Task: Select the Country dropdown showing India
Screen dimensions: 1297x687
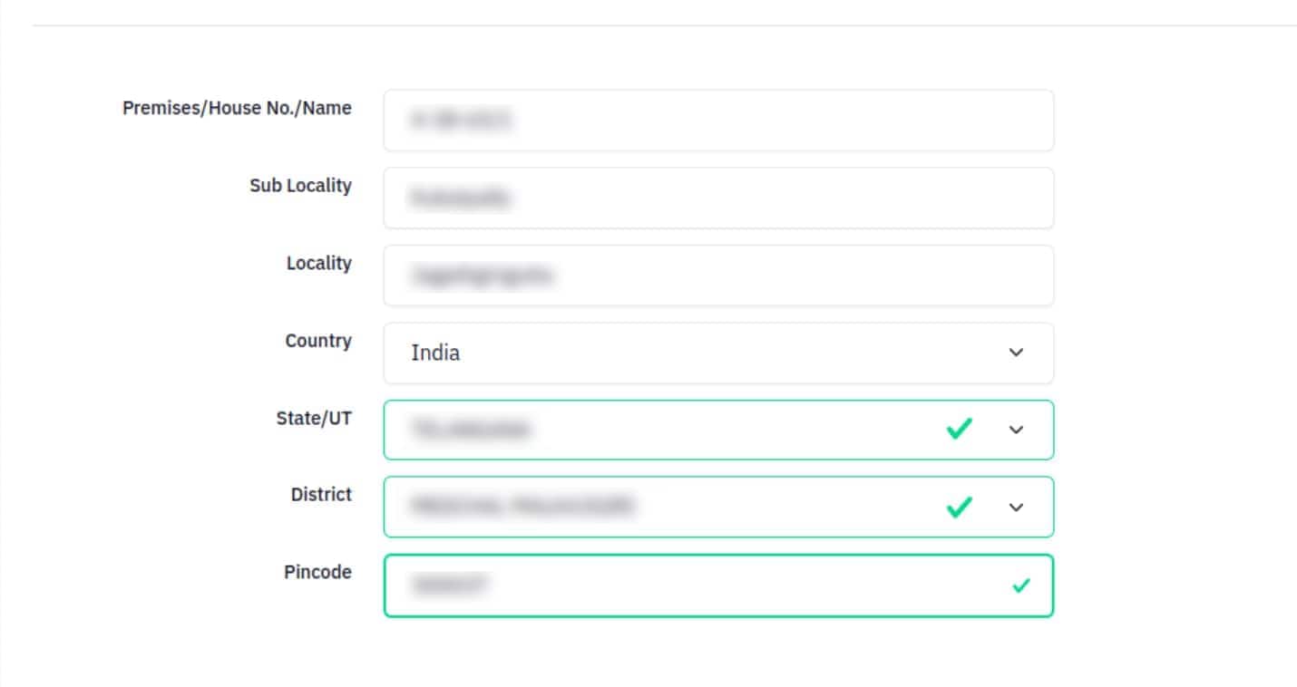Action: [718, 353]
